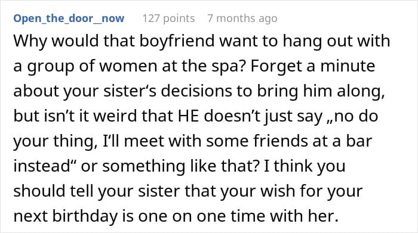Open the 7 months ago timestamp permalink

pyautogui.click(x=242, y=18)
